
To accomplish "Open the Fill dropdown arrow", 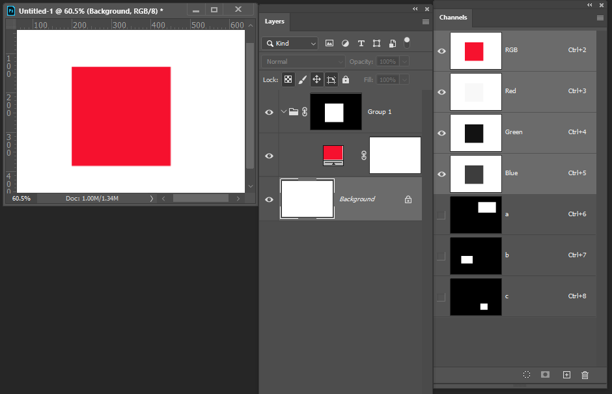I will click(x=404, y=80).
